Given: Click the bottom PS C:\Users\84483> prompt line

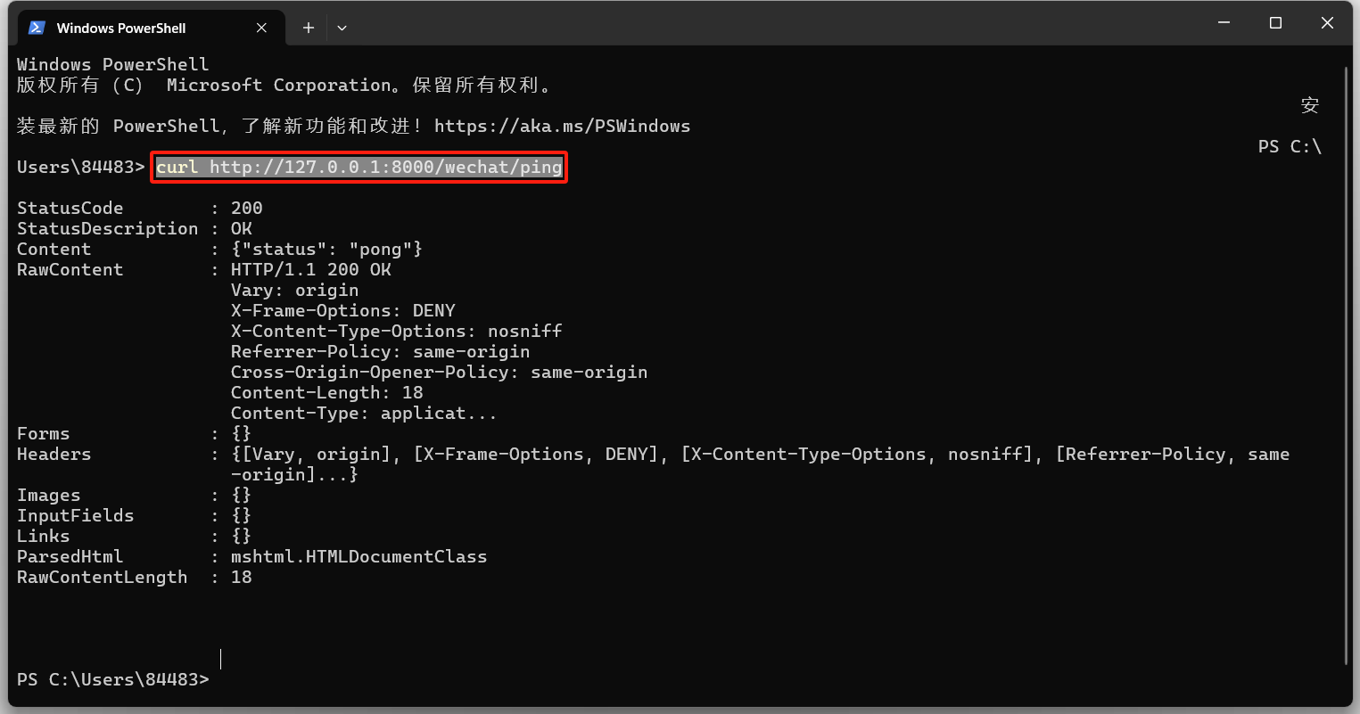Looking at the screenshot, I should tap(112, 679).
